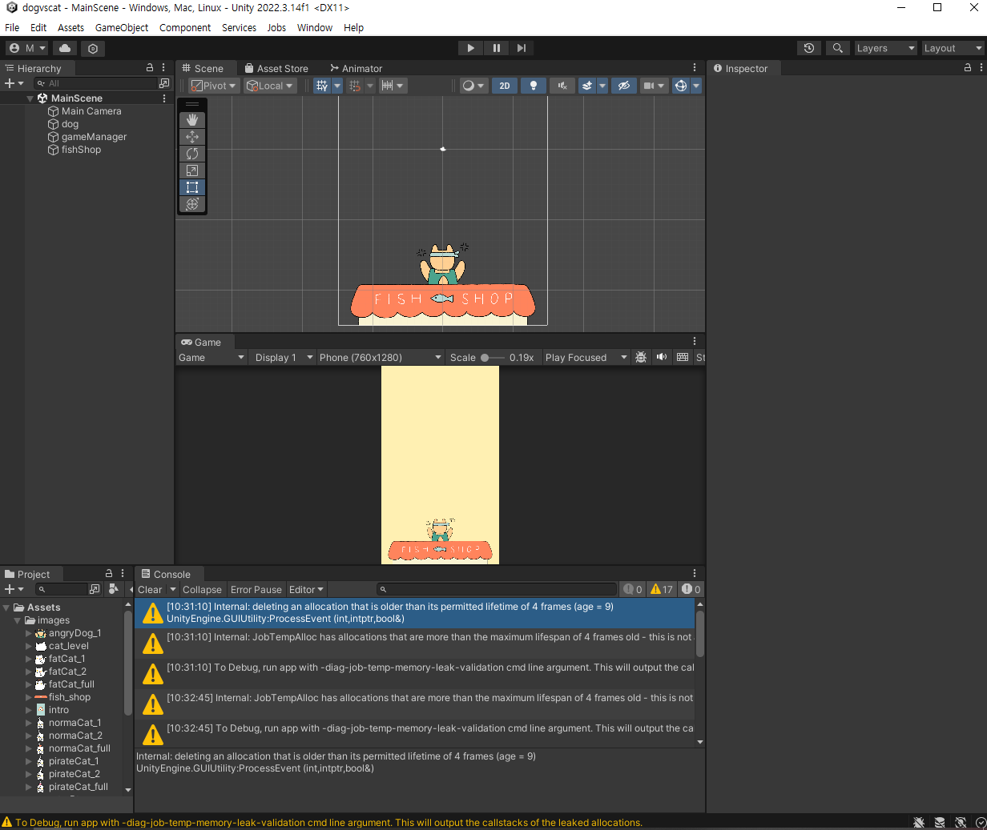Switch handle position Pivot dropdown
The image size is (987, 830).
tap(214, 86)
